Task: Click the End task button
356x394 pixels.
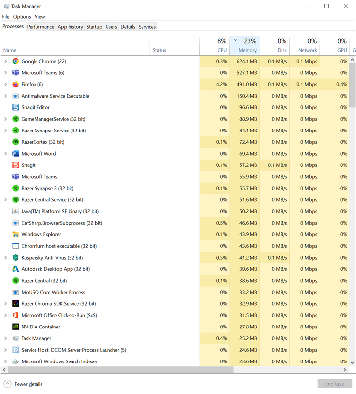Action: (x=334, y=384)
